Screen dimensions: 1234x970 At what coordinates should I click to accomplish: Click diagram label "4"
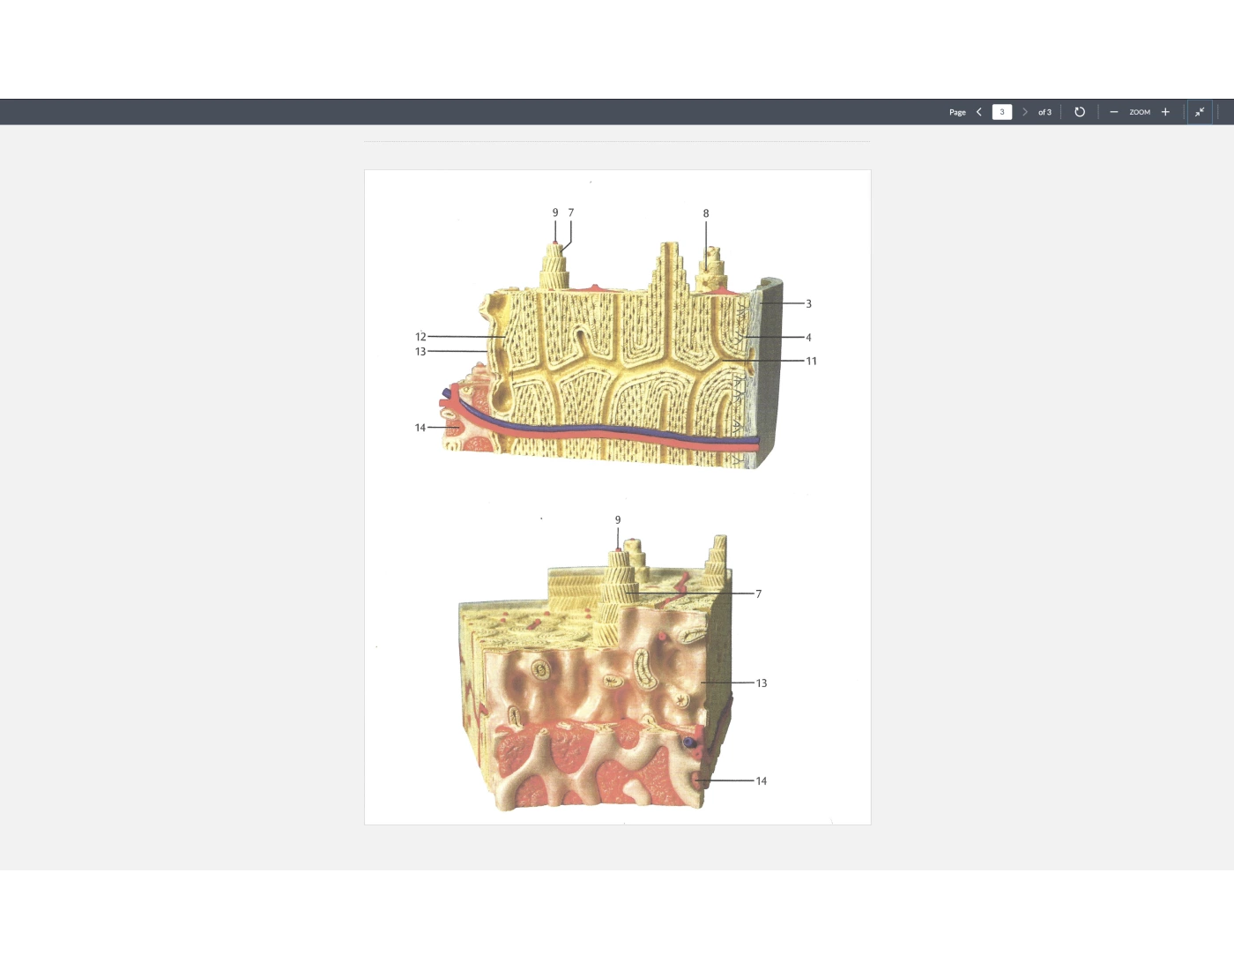tap(808, 337)
